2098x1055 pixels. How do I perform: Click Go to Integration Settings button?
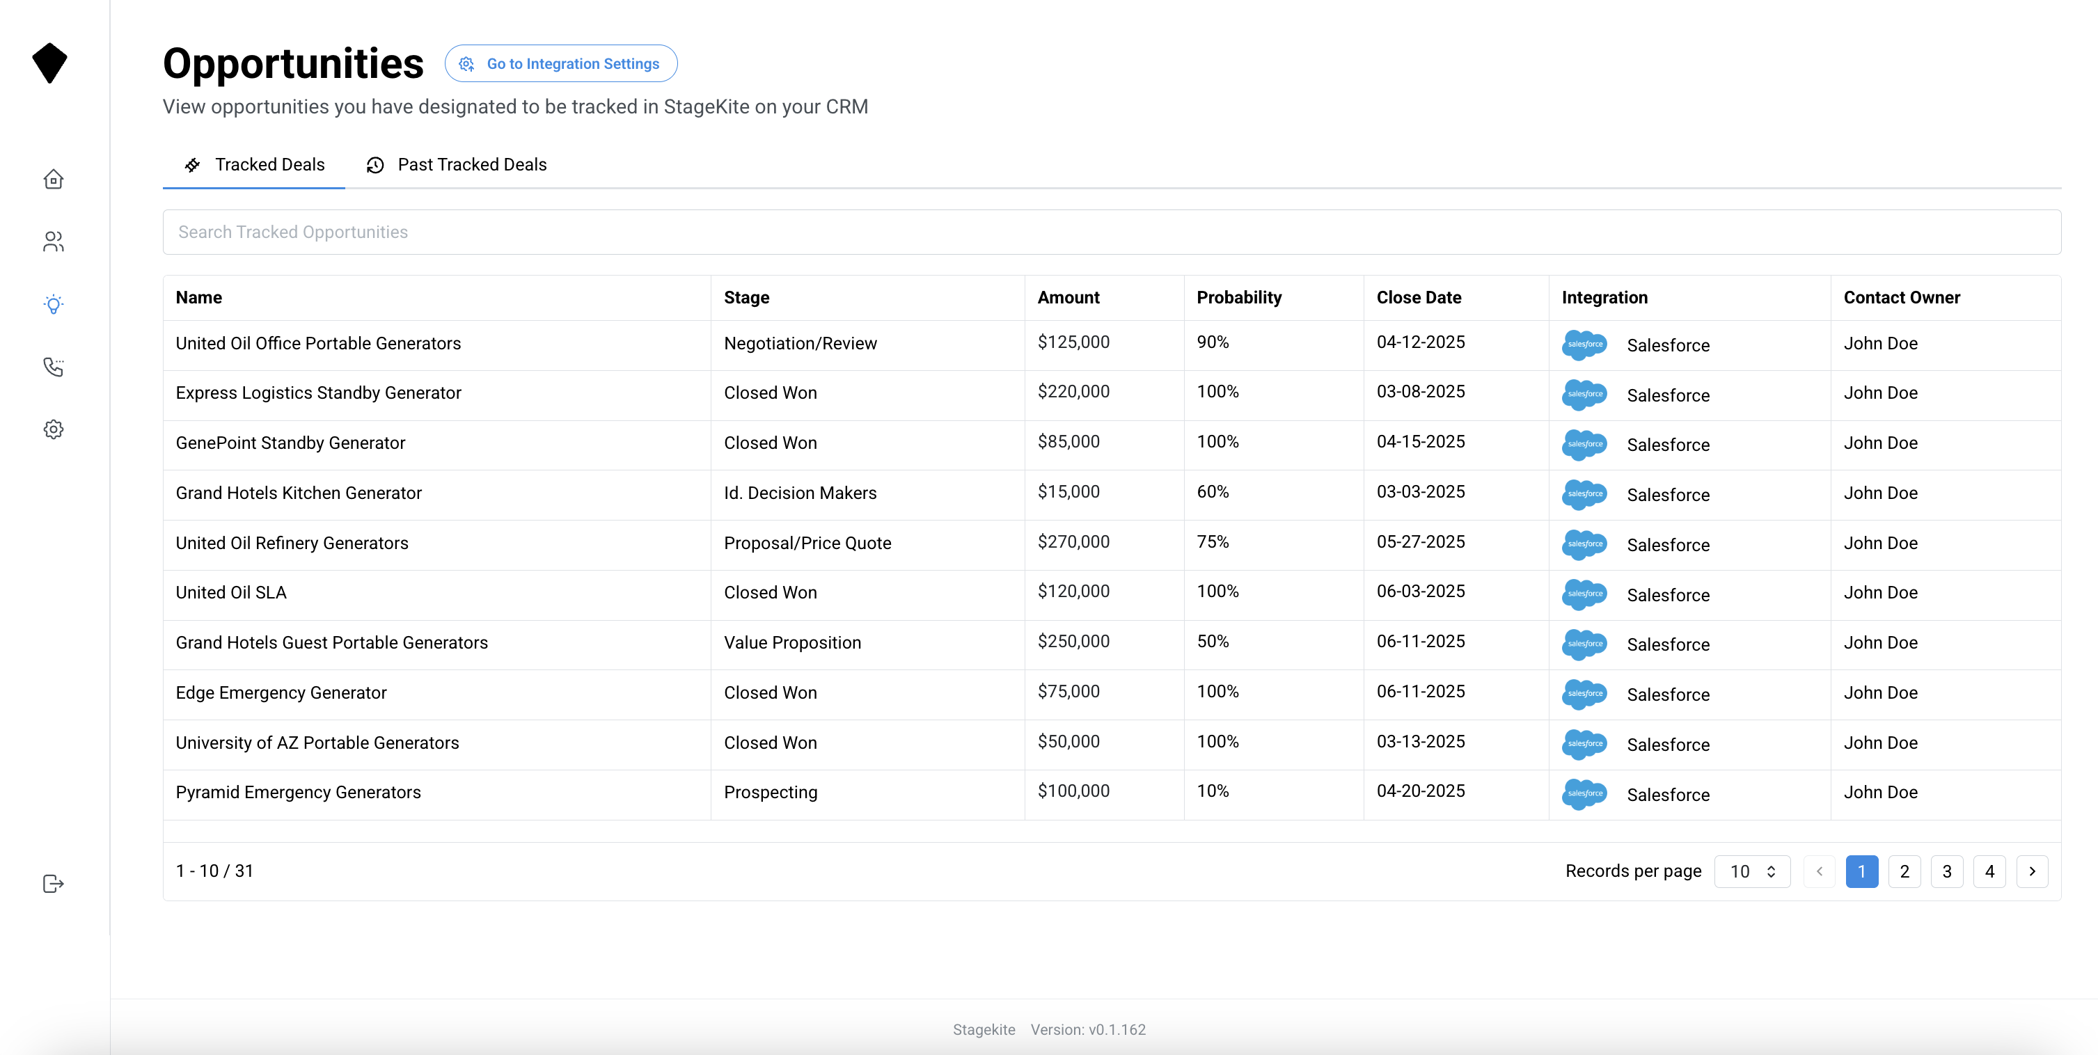560,63
